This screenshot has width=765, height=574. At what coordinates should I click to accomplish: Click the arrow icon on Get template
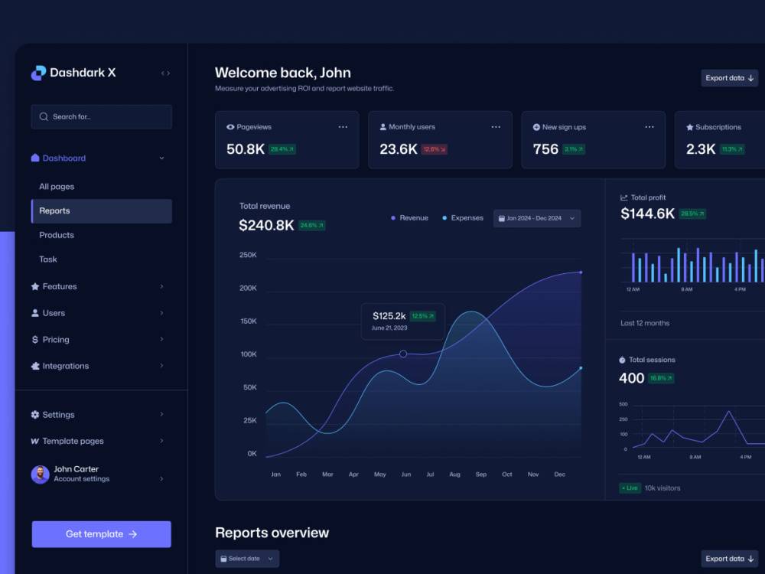[x=132, y=534]
